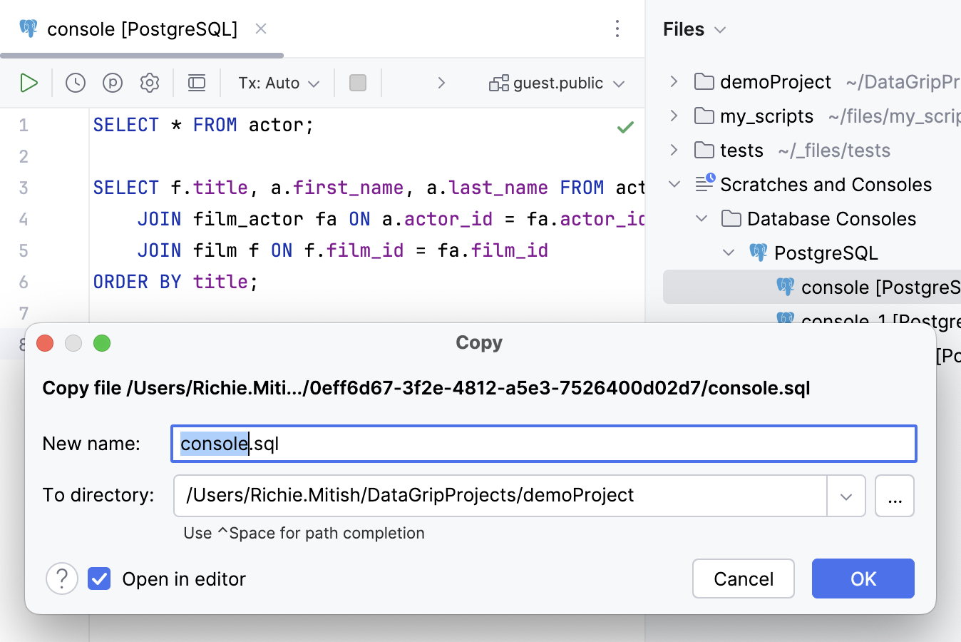Image resolution: width=961 pixels, height=642 pixels.
Task: Open the guest.public schema selector
Action: coord(556,83)
